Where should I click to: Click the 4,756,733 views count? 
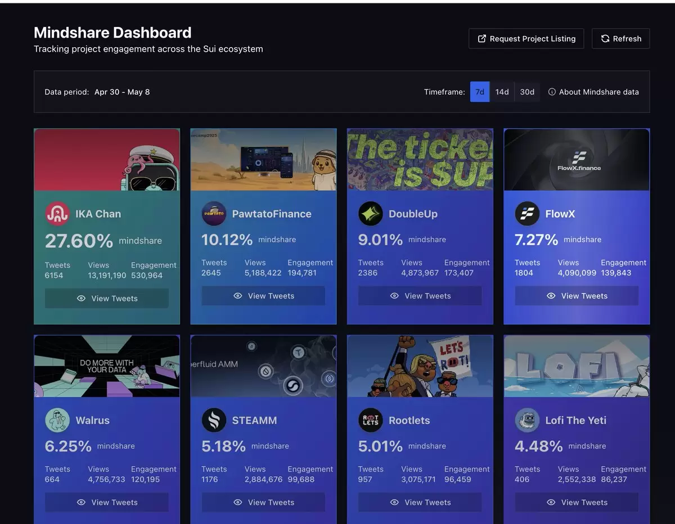[x=106, y=480]
